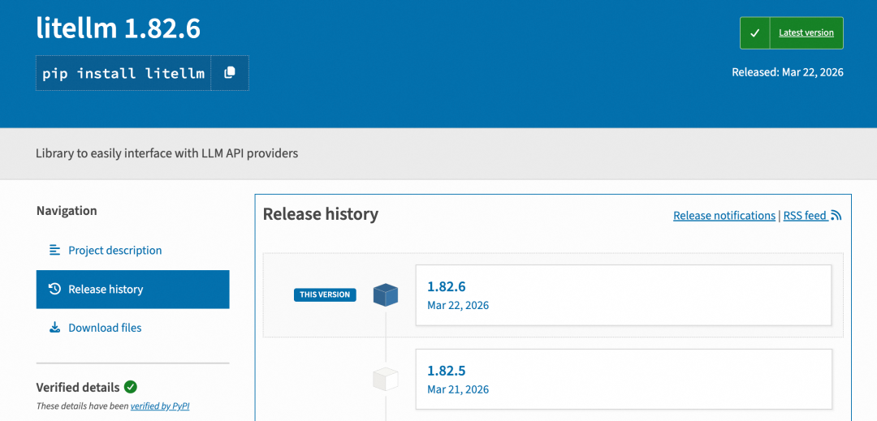Click the green Verified details checkmark
Image resolution: width=877 pixels, height=421 pixels.
pyautogui.click(x=131, y=387)
